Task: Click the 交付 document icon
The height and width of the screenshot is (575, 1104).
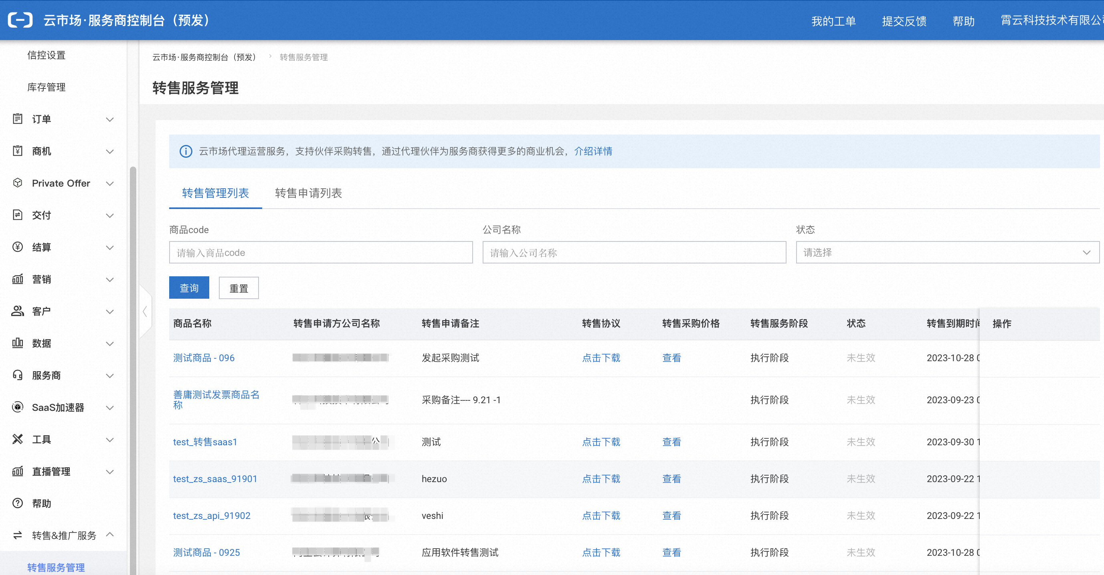Action: pos(18,215)
